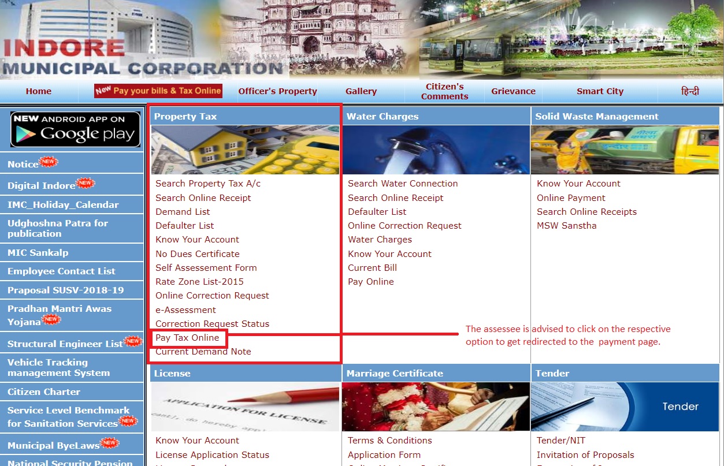The image size is (724, 466).
Task: Open Search Property Tax A/c
Action: pos(207,184)
